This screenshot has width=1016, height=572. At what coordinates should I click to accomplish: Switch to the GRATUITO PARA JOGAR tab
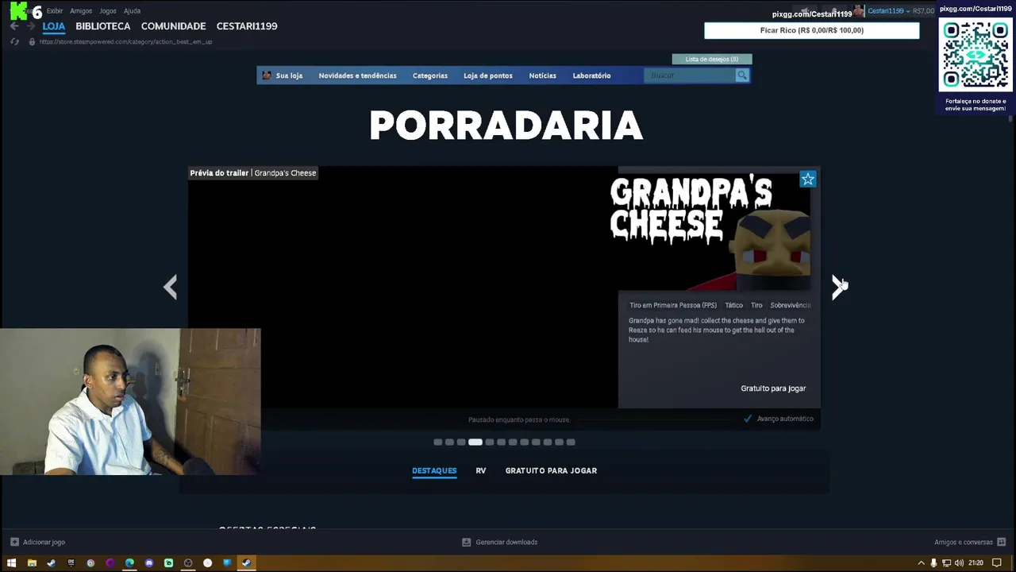[x=551, y=470]
